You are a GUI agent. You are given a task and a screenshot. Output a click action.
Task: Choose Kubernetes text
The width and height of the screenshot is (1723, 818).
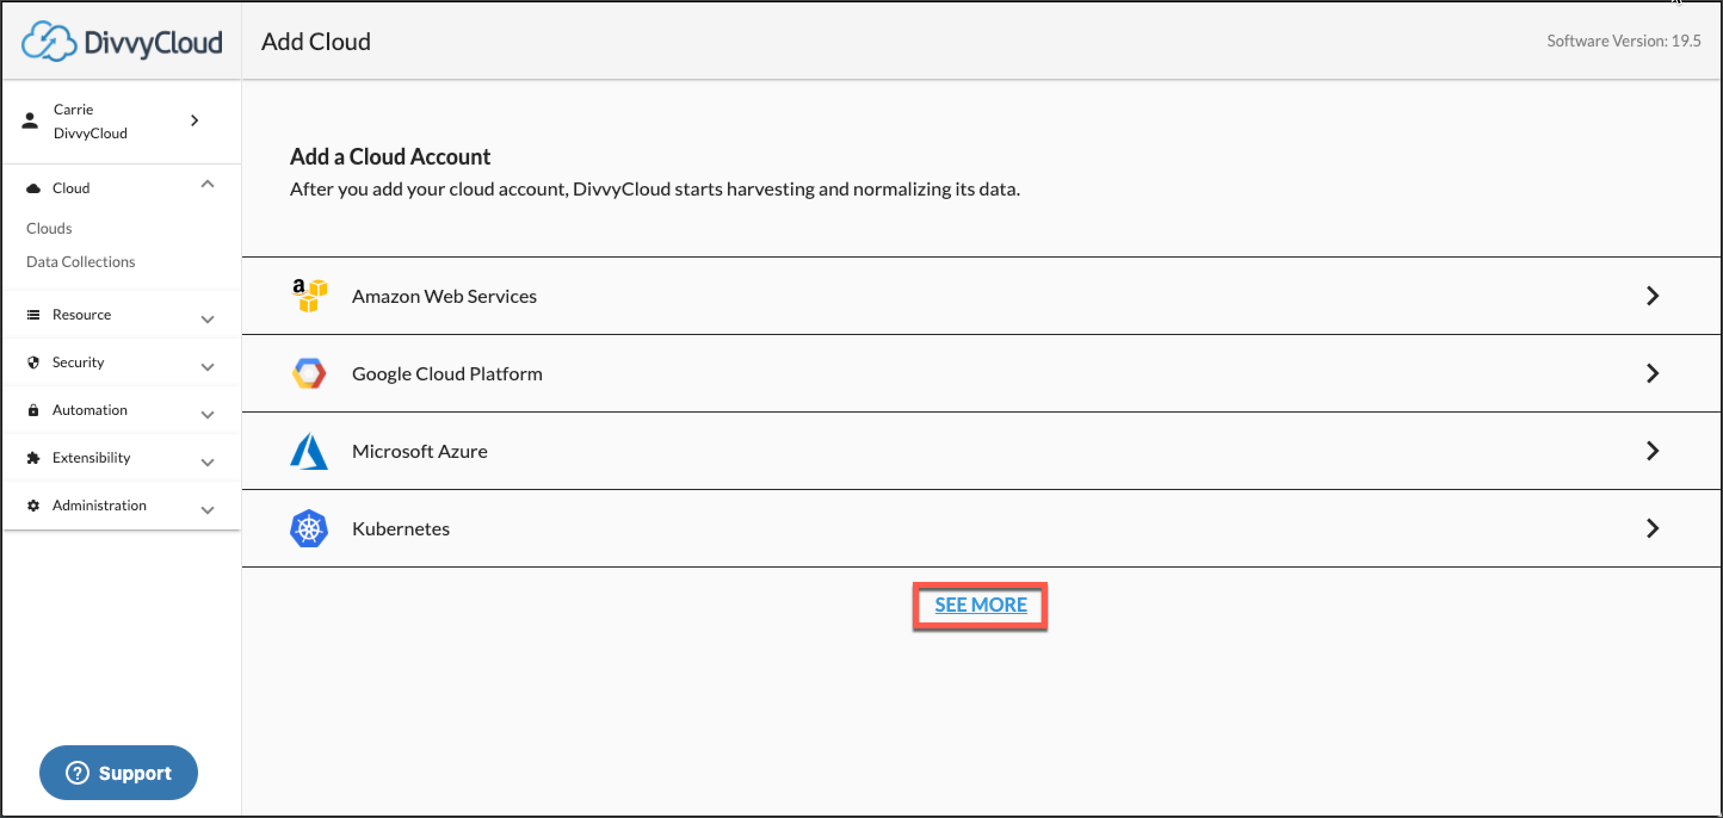tap(401, 529)
